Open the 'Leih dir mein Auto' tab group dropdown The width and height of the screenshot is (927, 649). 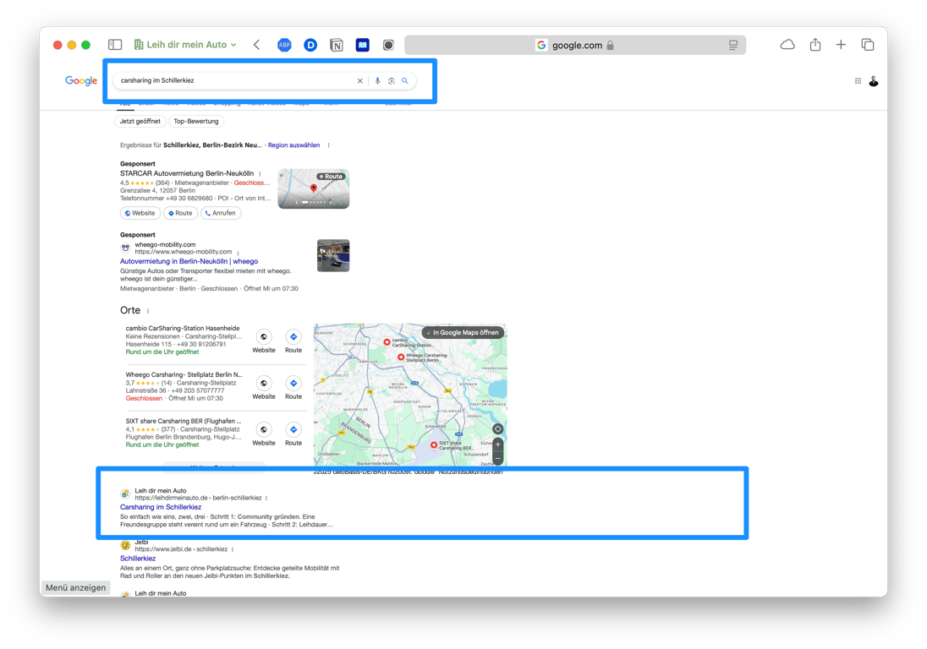tap(185, 45)
